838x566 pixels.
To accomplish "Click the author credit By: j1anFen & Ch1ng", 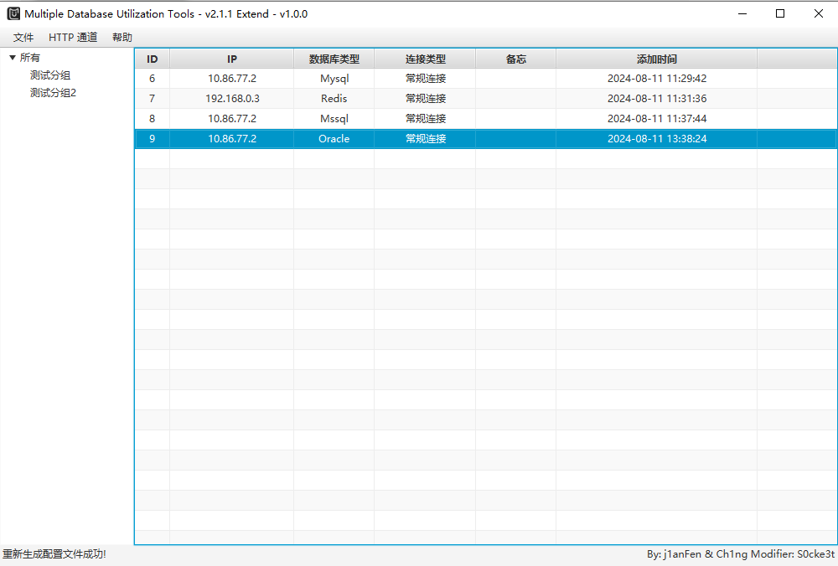I will [x=697, y=554].
